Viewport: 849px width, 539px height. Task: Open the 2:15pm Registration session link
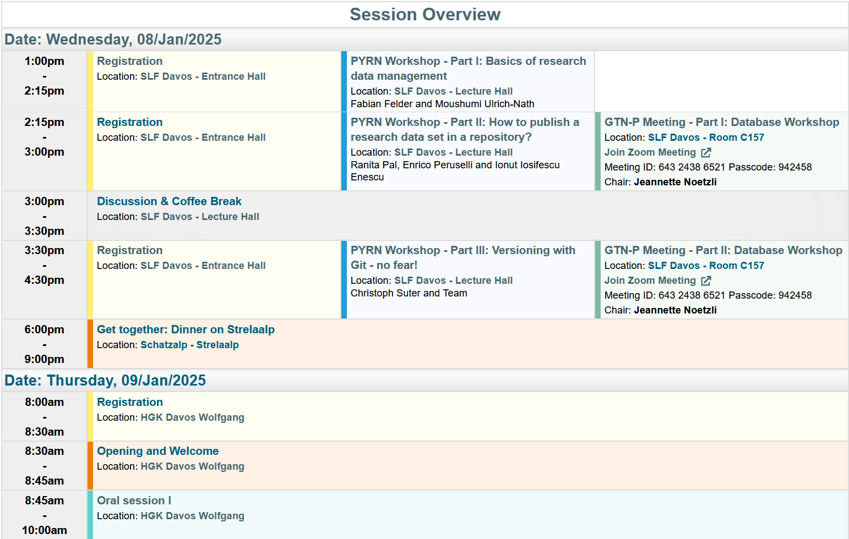129,122
